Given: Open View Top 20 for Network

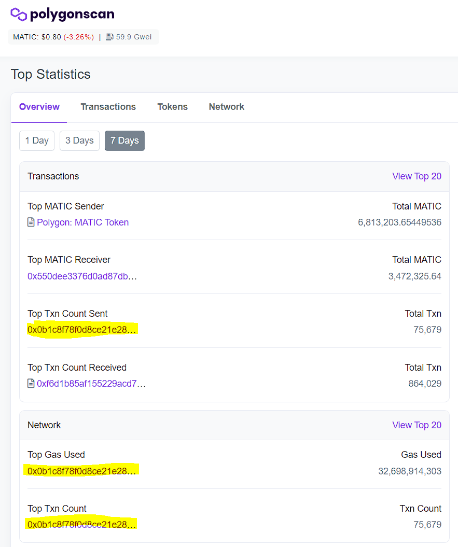Looking at the screenshot, I should point(417,425).
